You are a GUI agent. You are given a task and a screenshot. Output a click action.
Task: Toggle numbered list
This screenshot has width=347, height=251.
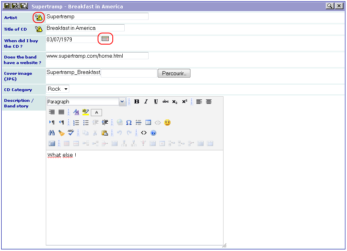coord(76,123)
